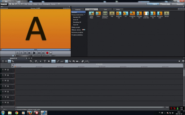Image resolution: width=185 pixels, height=115 pixels.
Task: Click the new project icon in top toolbar
Action: (x=10, y=4)
